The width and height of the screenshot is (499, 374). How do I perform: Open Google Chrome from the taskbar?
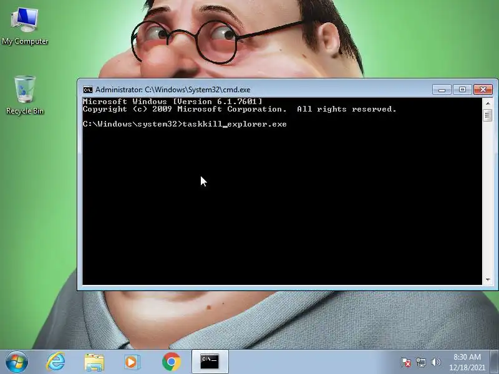pos(171,362)
